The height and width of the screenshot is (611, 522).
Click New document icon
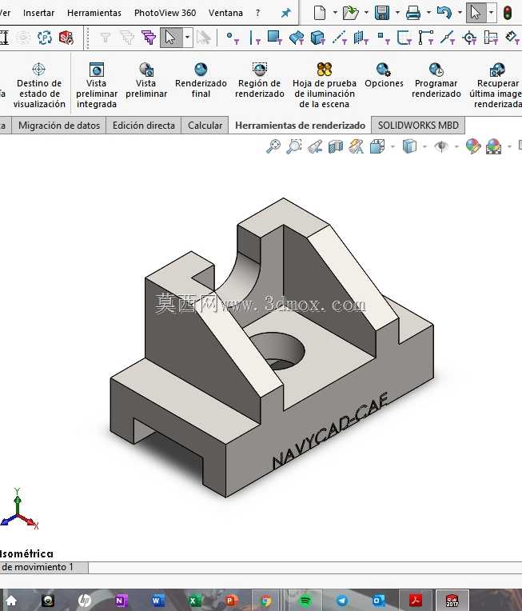(x=320, y=13)
